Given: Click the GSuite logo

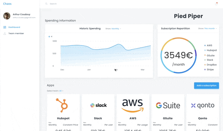Looking at the screenshot, I should 168,105.
